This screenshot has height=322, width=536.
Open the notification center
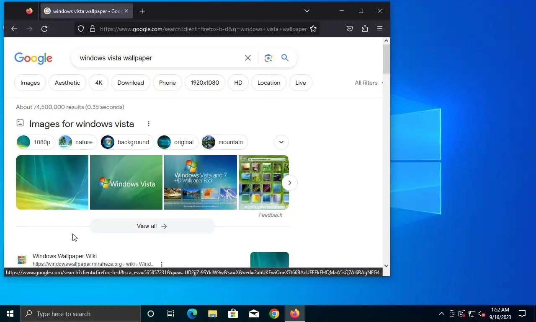522,314
